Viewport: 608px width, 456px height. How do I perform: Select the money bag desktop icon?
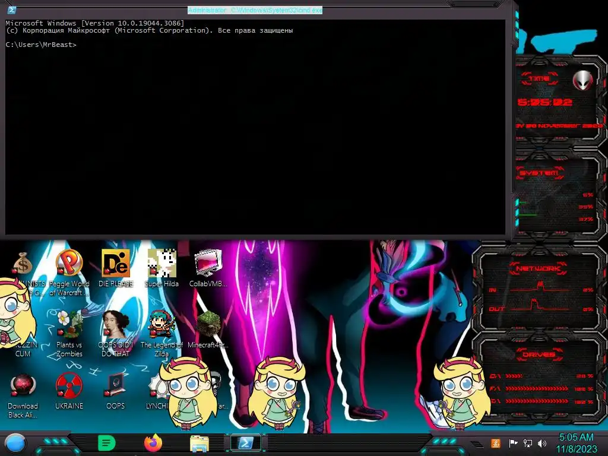(23, 264)
